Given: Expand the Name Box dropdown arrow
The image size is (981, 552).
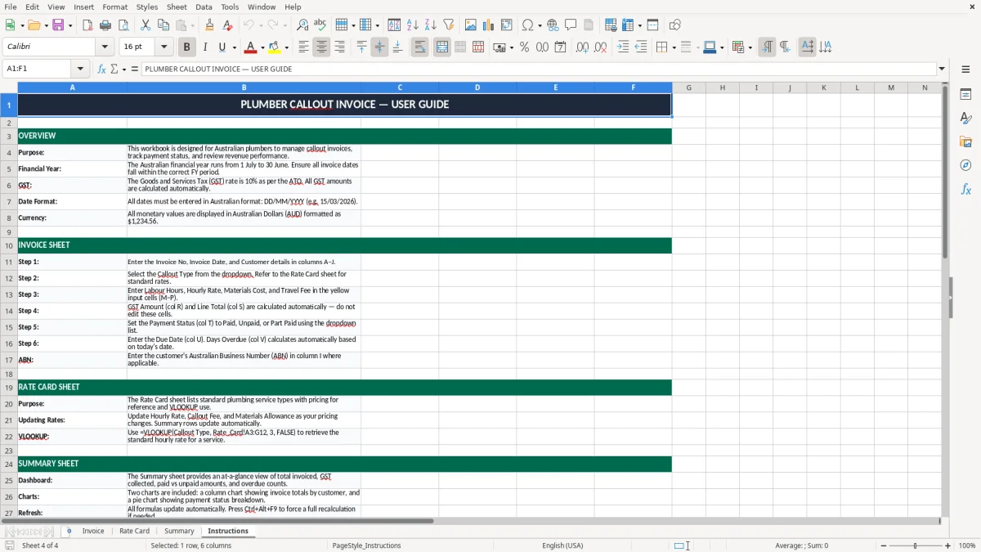Looking at the screenshot, I should (80, 69).
